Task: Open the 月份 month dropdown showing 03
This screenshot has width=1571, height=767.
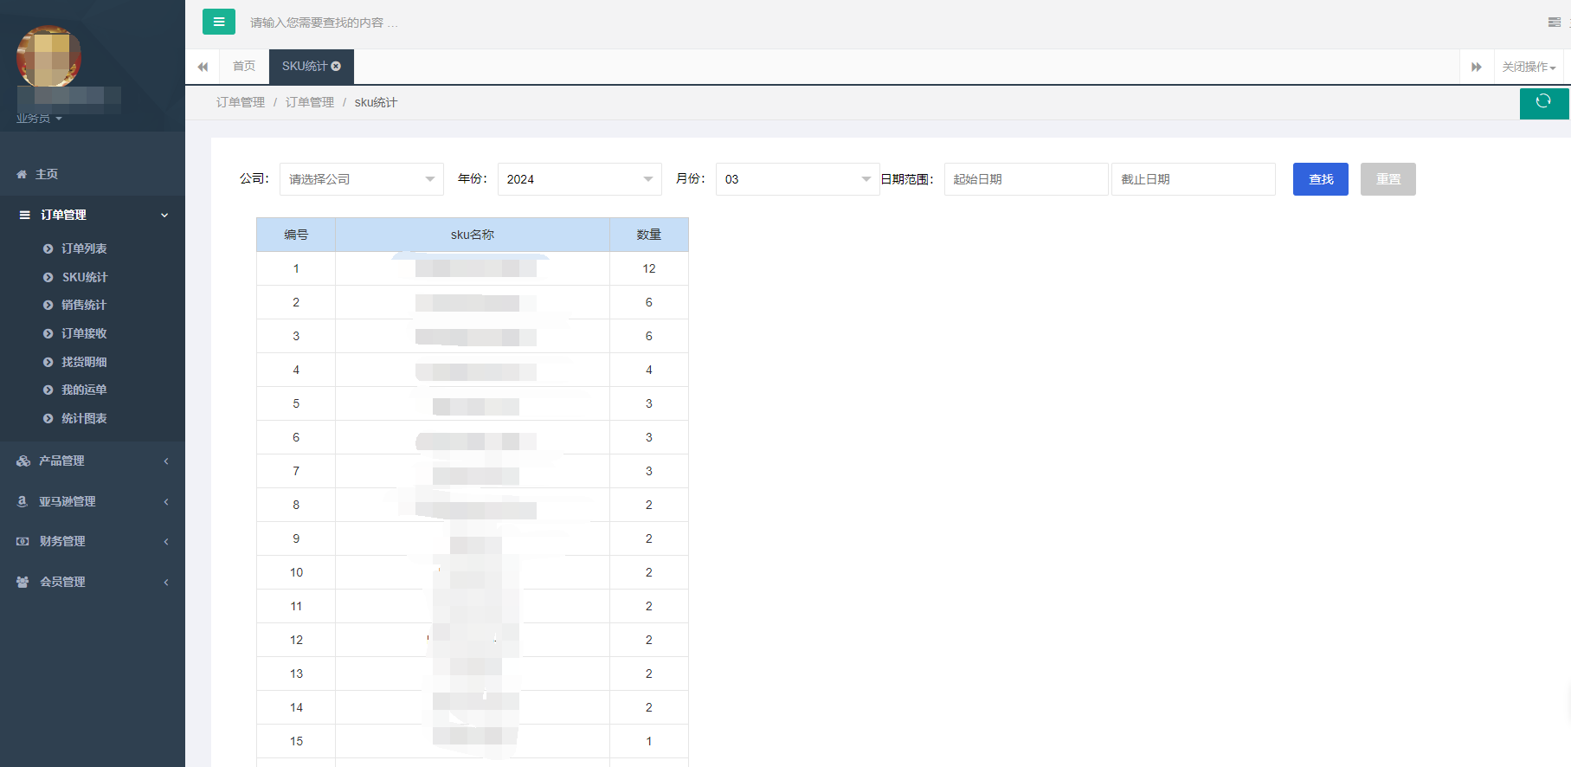Action: 796,179
